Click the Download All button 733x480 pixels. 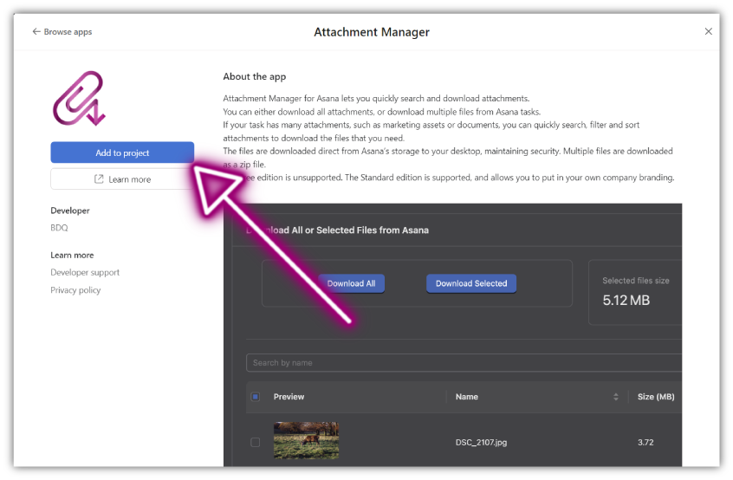tap(351, 283)
